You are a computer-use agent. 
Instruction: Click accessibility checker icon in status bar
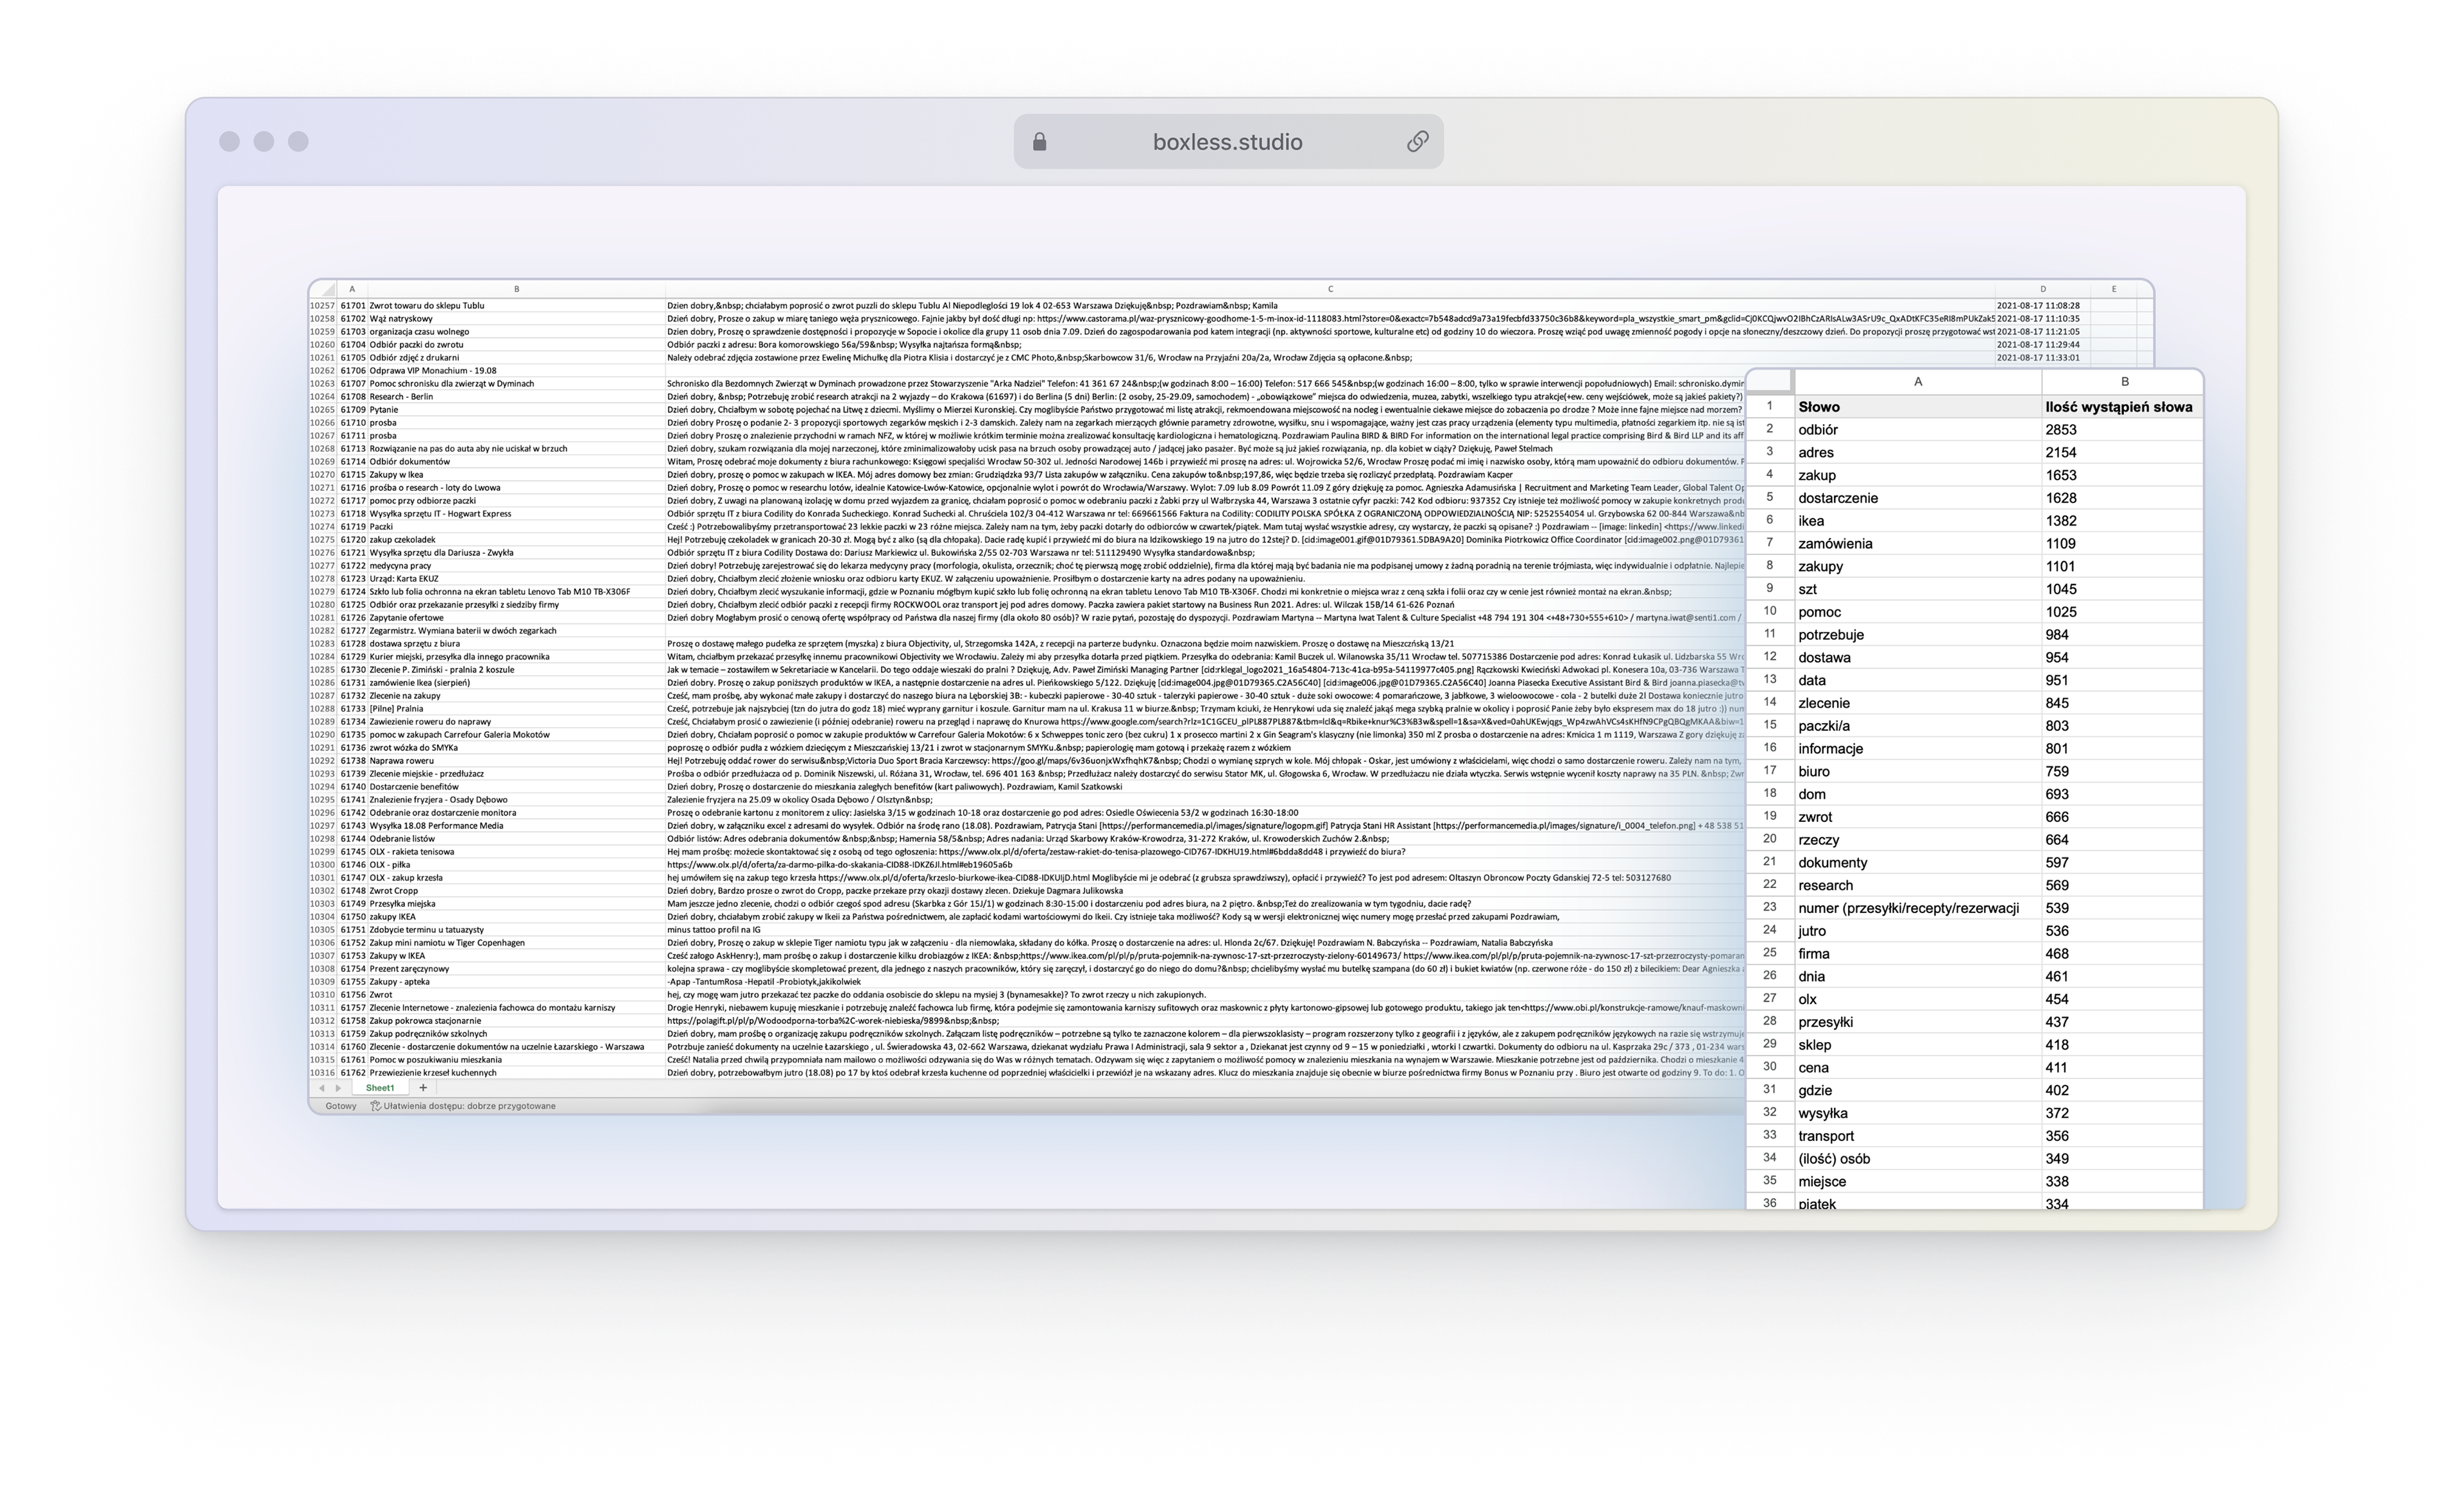coord(376,1106)
